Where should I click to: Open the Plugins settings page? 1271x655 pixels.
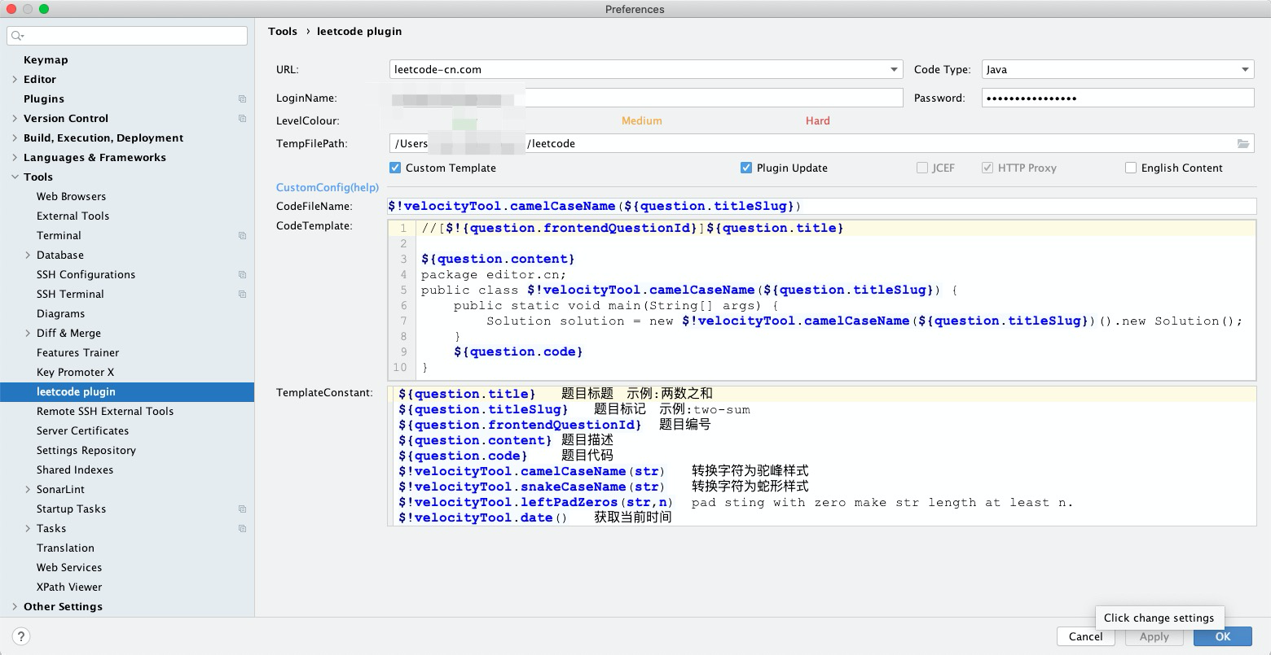44,99
